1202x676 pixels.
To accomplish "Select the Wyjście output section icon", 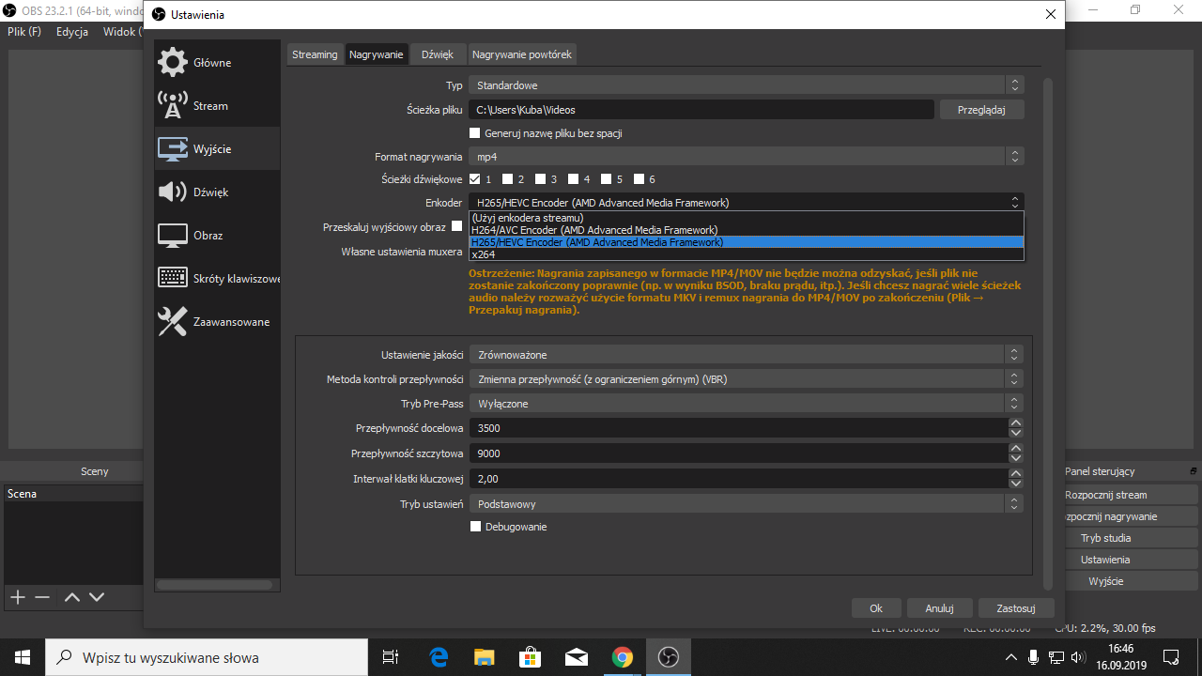I will click(173, 149).
